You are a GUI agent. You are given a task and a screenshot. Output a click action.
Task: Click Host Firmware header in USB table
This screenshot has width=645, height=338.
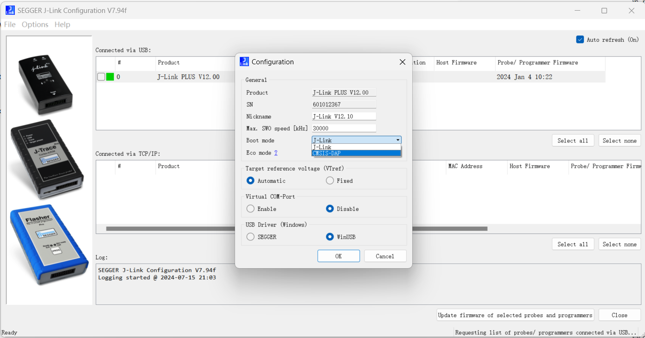point(456,62)
